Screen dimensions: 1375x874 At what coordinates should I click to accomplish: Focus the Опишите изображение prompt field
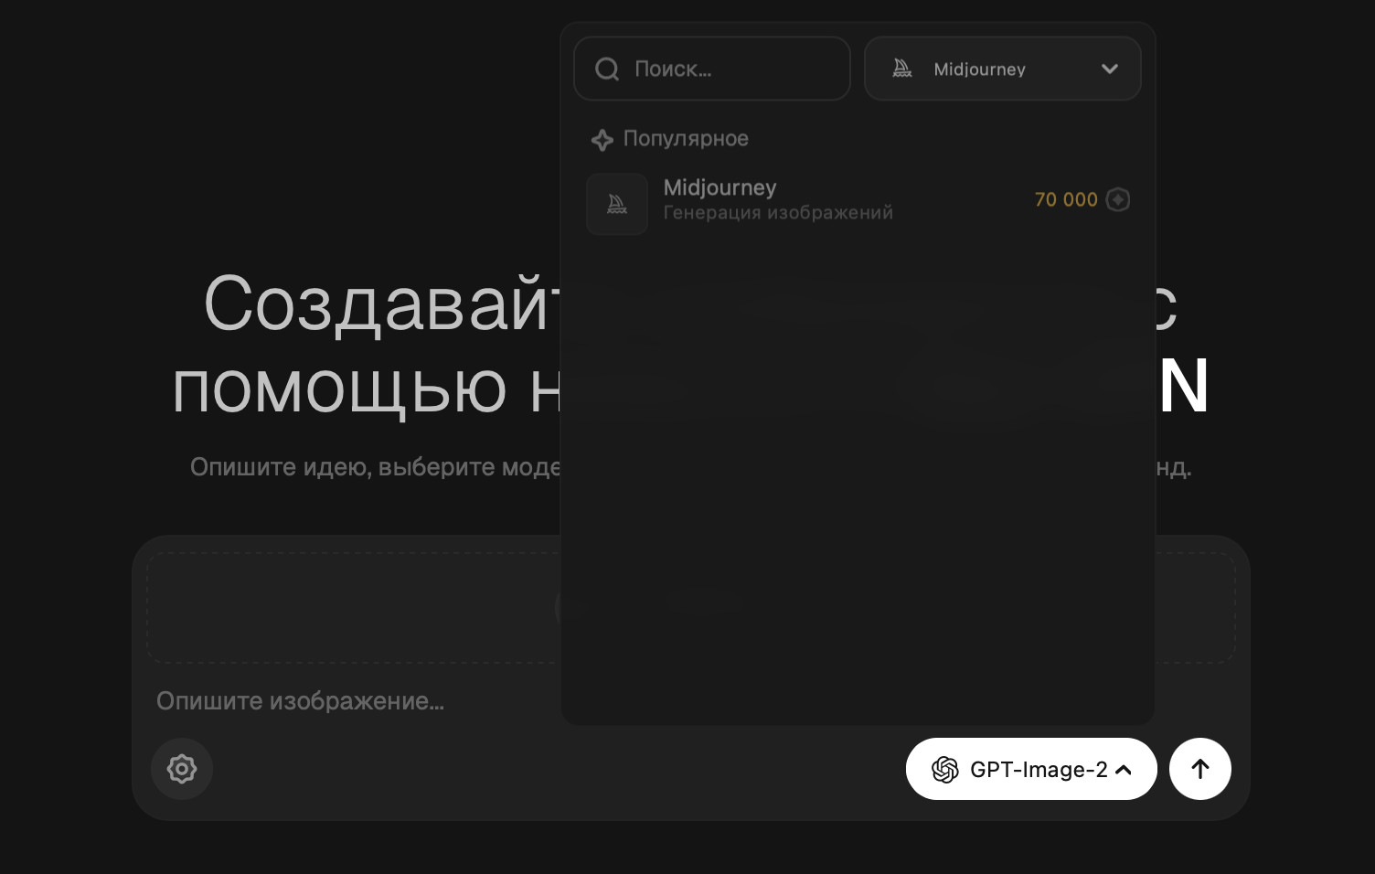pos(300,701)
